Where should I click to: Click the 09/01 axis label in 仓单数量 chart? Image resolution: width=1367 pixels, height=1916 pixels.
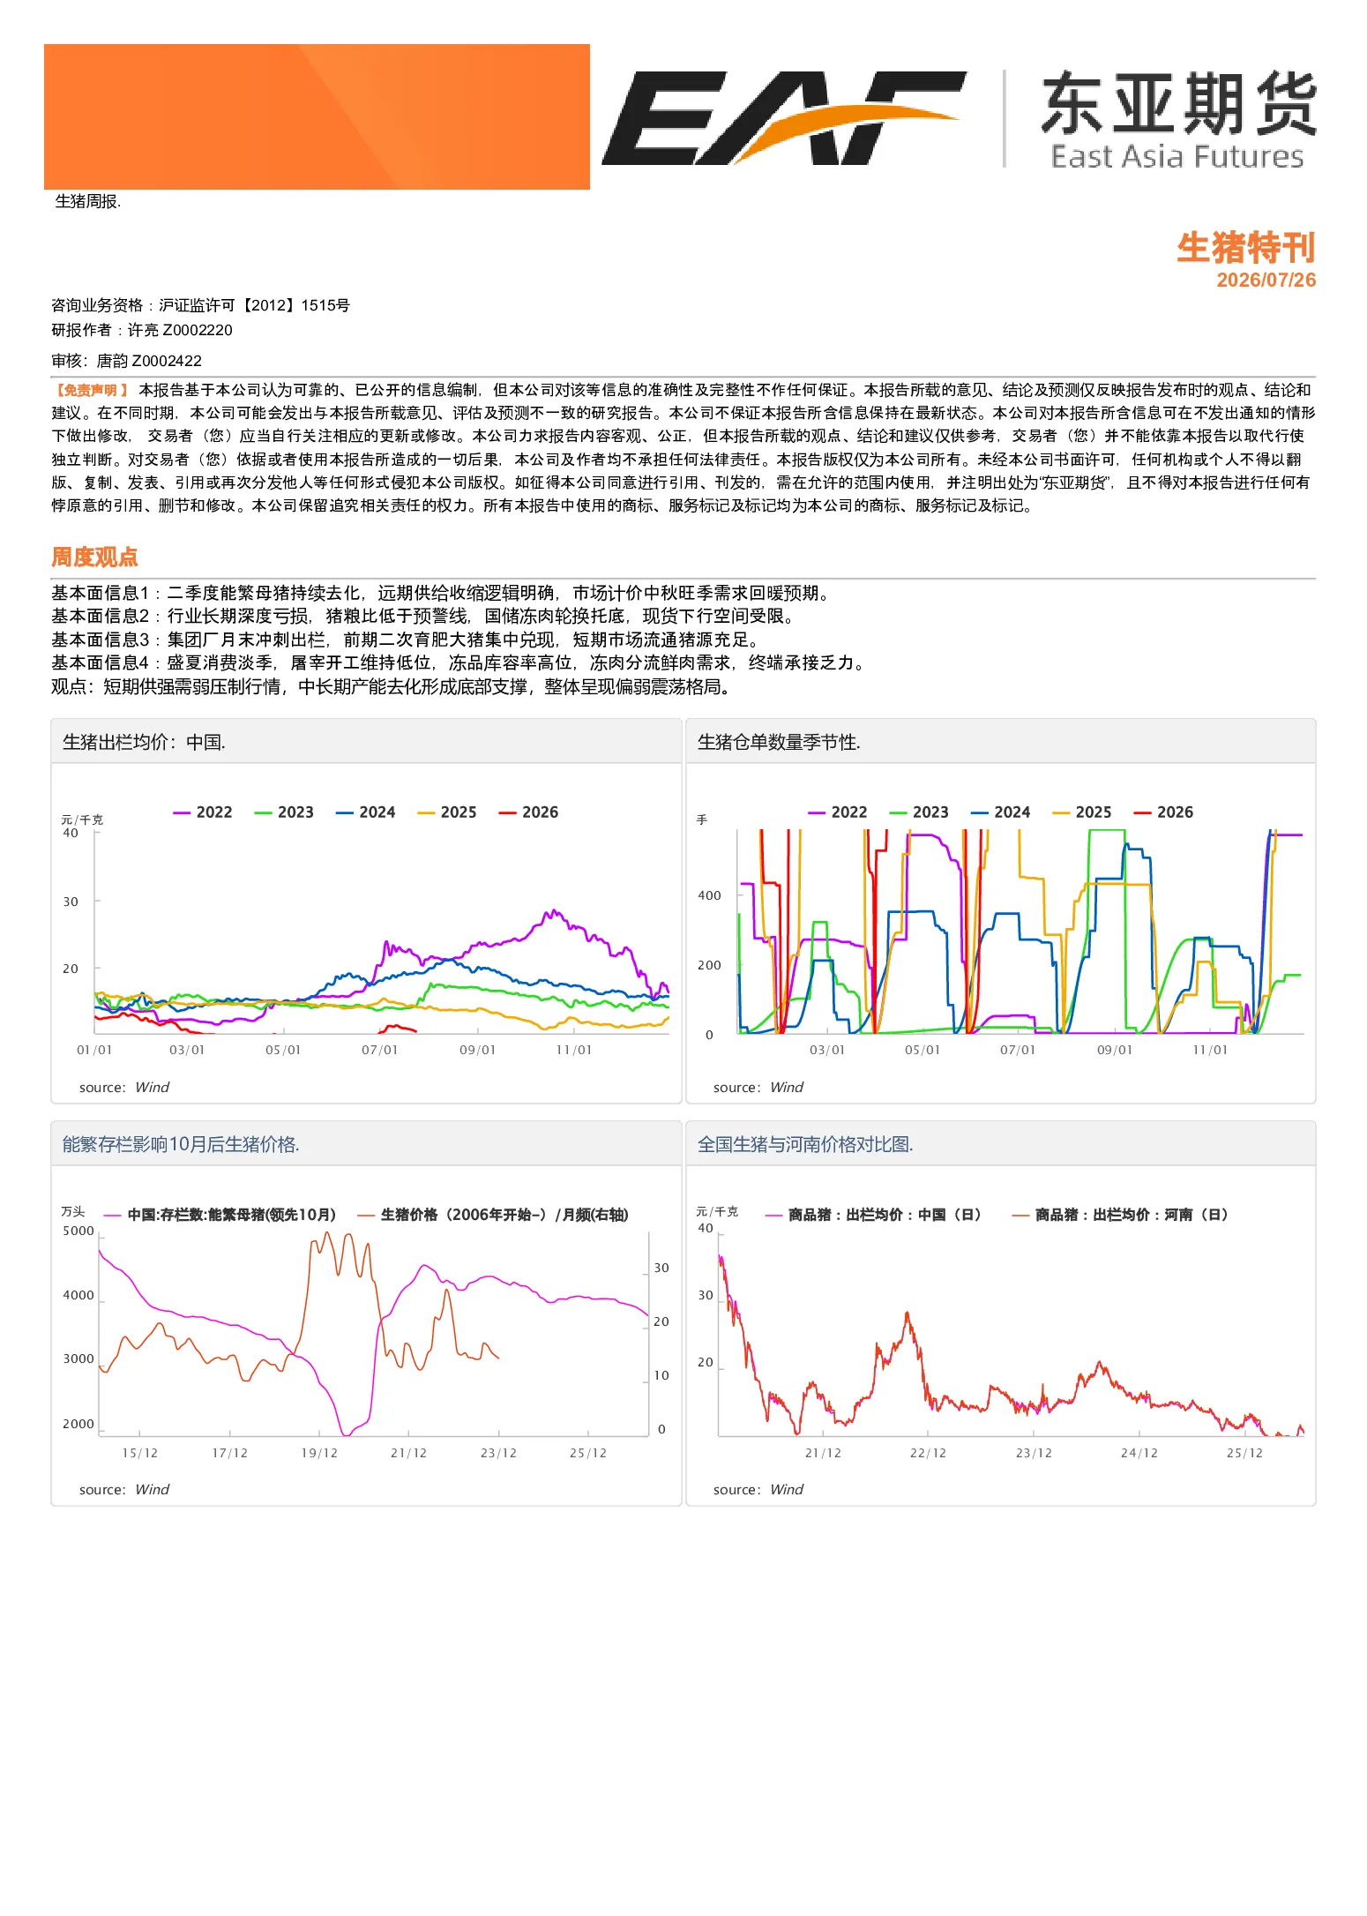(x=1114, y=1050)
